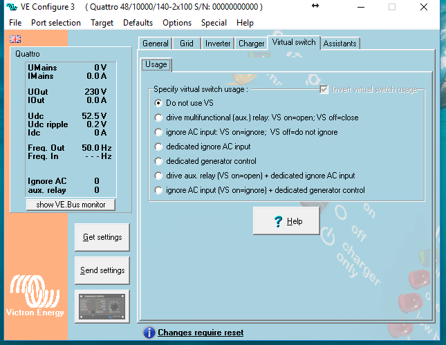Click the VE Configure app icon in title bar

(12, 7)
